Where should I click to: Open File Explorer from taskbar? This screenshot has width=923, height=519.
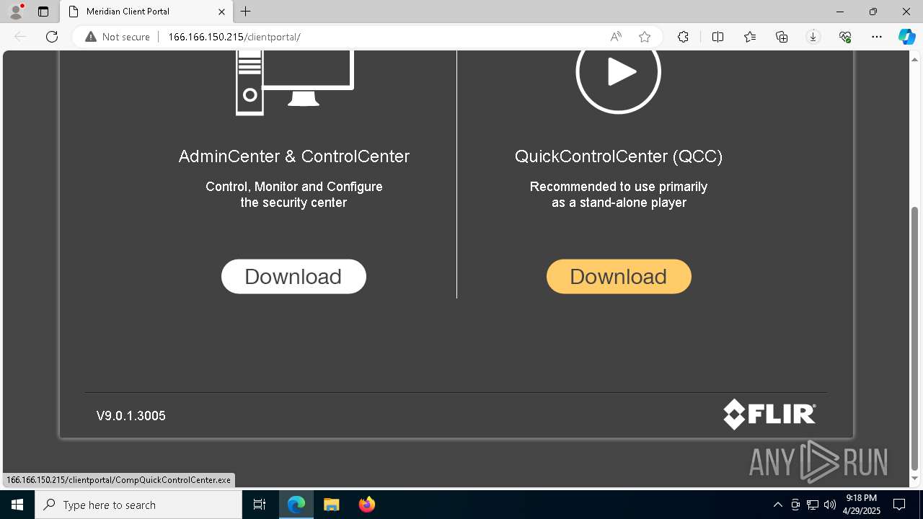point(331,505)
